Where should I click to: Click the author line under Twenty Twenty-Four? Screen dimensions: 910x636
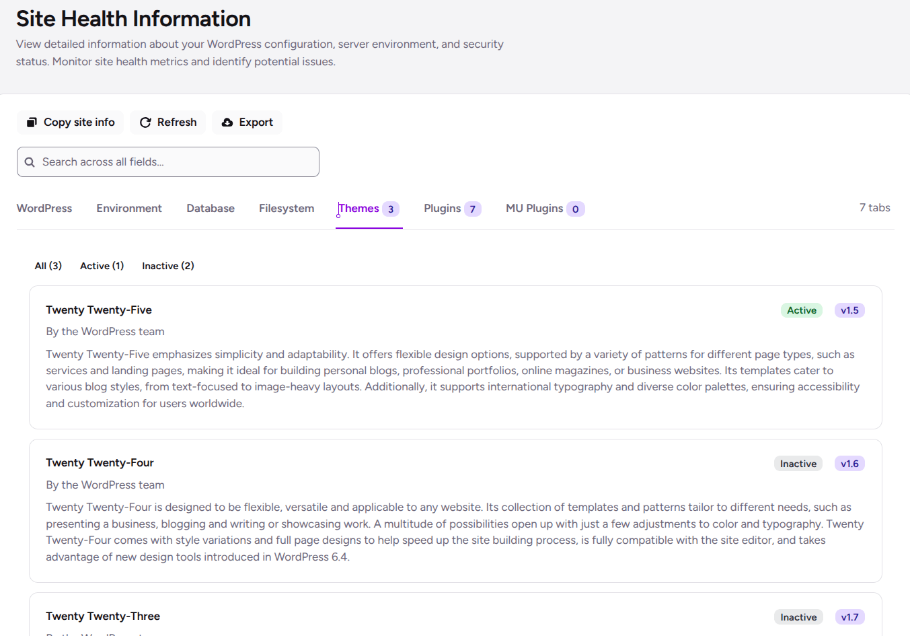coord(105,485)
